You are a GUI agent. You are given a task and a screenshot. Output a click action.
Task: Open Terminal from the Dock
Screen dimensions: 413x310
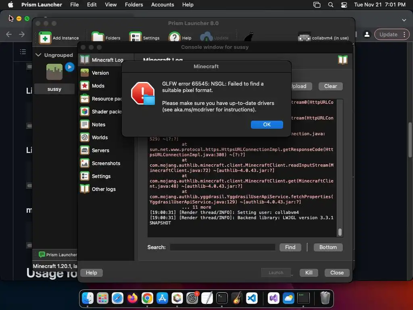pyautogui.click(x=222, y=298)
